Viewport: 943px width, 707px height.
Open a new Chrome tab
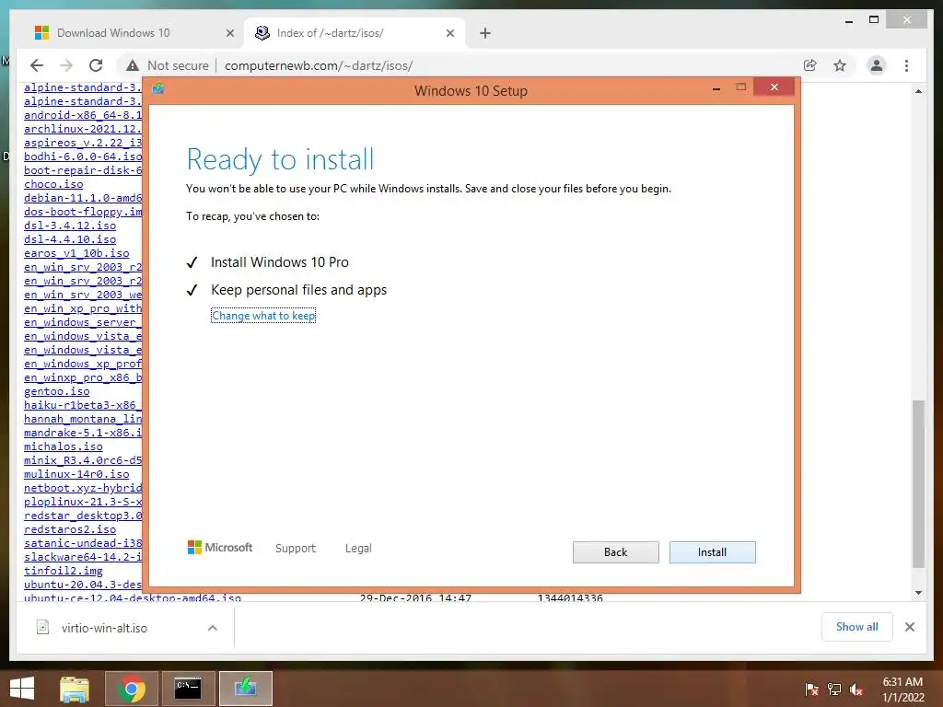tap(485, 33)
